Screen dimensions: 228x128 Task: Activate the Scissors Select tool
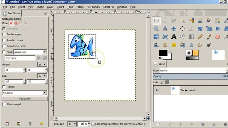pyautogui.click(x=200, y=21)
